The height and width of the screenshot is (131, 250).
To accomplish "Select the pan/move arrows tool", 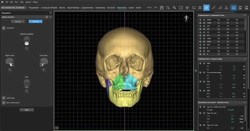I will pyautogui.click(x=187, y=8).
